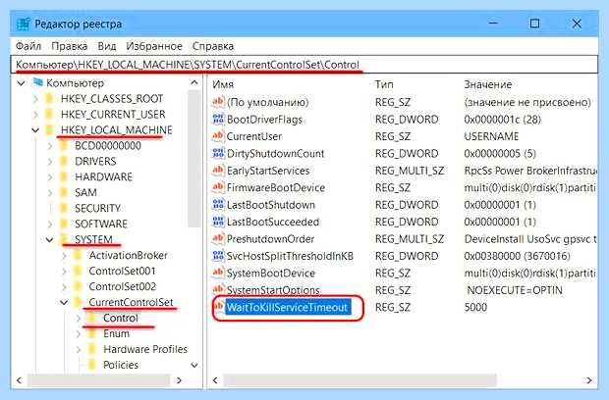Viewport: 609px width, 400px height.
Task: Click the DRIVERS folder icon
Action: [64, 161]
